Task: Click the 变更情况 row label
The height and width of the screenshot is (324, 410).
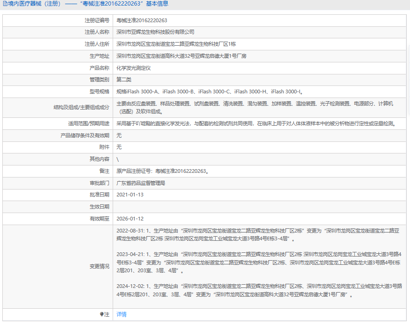Action: [x=99, y=266]
